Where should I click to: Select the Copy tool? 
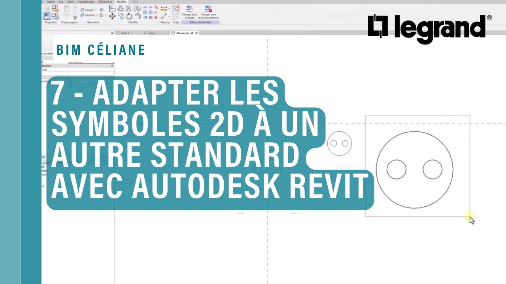pyautogui.click(x=121, y=16)
